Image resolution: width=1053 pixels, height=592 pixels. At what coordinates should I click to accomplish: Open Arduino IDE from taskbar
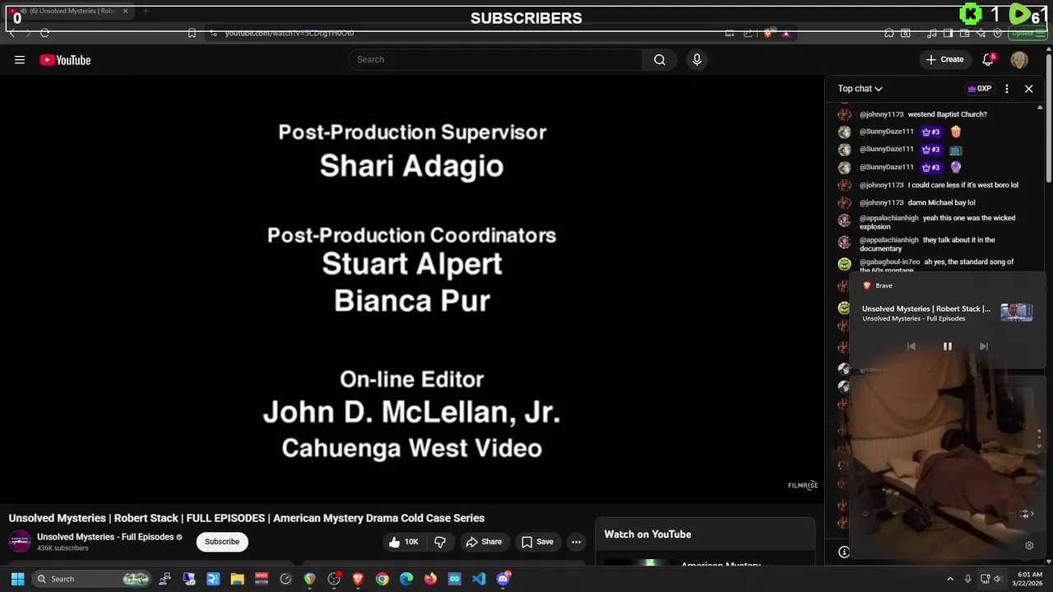(x=454, y=579)
